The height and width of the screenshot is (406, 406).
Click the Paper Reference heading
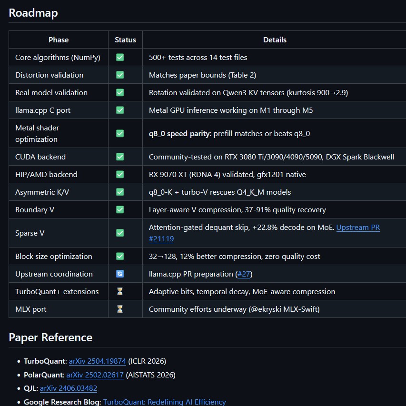(50, 337)
